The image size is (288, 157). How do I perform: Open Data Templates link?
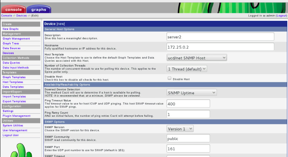pos(13,87)
